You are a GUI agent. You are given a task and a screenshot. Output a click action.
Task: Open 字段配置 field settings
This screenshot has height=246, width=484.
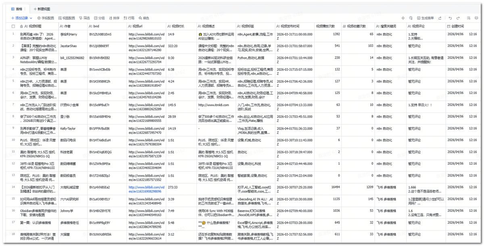[46, 18]
